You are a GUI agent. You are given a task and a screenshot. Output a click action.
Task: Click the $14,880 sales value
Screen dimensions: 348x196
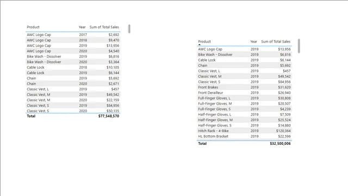click(284, 125)
